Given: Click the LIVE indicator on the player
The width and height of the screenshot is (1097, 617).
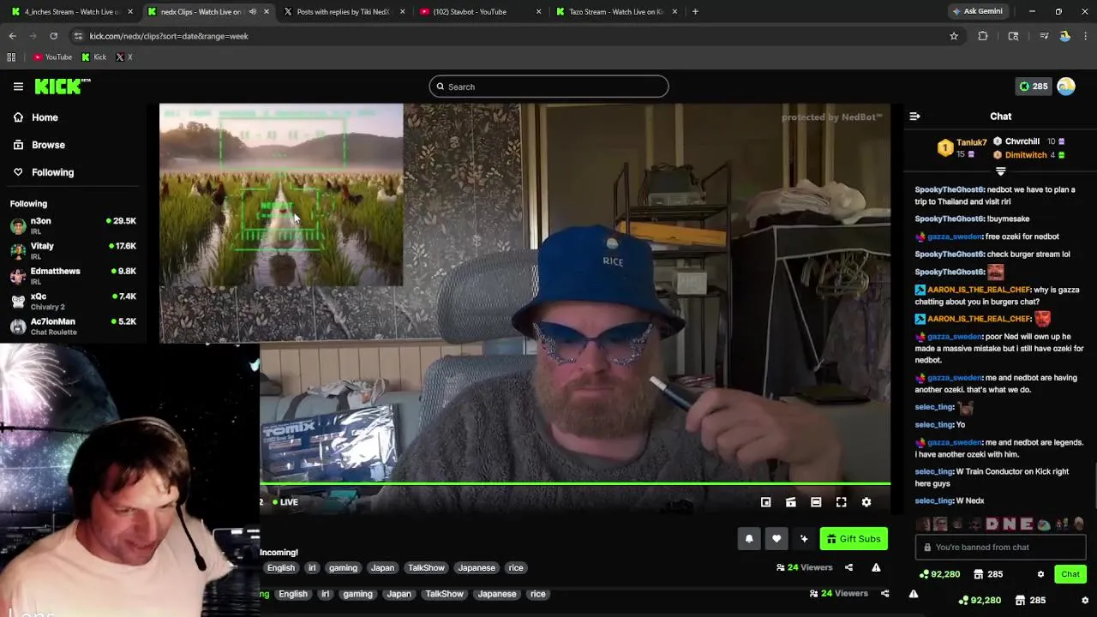Looking at the screenshot, I should coord(285,502).
